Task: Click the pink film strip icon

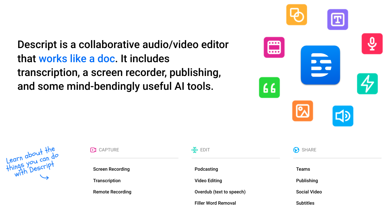Action: click(274, 47)
